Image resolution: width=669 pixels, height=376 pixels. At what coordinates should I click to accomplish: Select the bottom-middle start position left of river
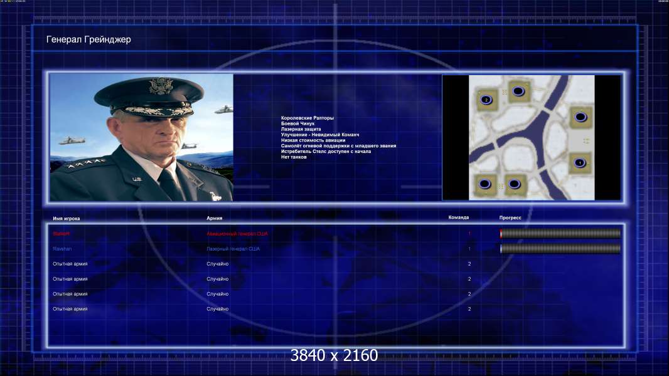pyautogui.click(x=515, y=184)
